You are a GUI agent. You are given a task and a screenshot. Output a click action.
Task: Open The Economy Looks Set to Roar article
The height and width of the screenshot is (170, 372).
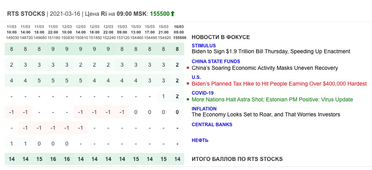[x=265, y=114]
